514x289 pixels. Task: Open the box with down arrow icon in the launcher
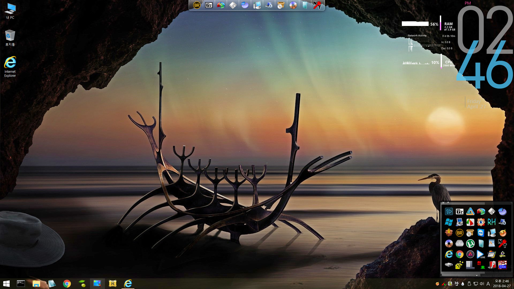(x=449, y=233)
